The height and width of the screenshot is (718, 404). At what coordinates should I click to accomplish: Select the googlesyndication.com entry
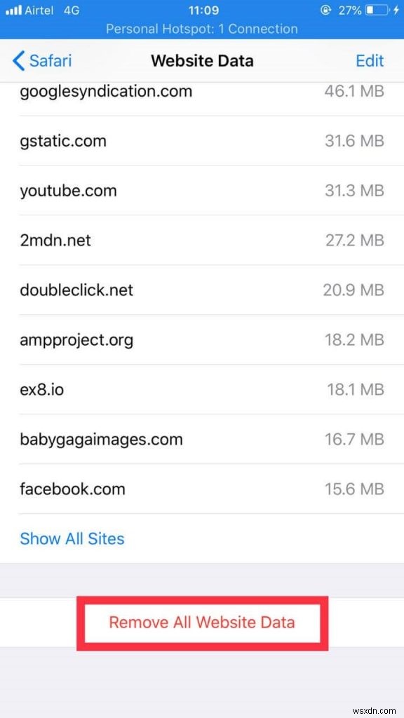pyautogui.click(x=202, y=91)
